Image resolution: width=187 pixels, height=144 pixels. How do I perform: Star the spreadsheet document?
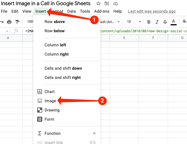tap(98, 4)
